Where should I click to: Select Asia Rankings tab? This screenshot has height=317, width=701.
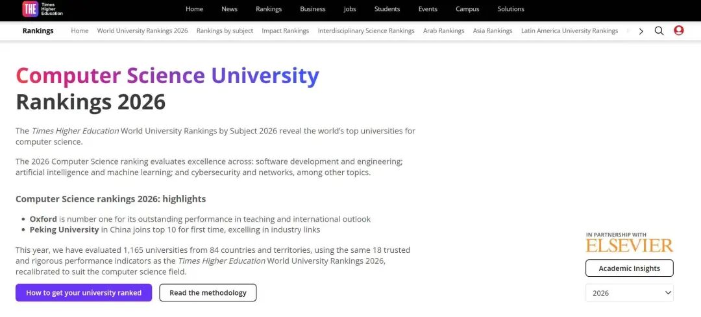[x=493, y=31]
